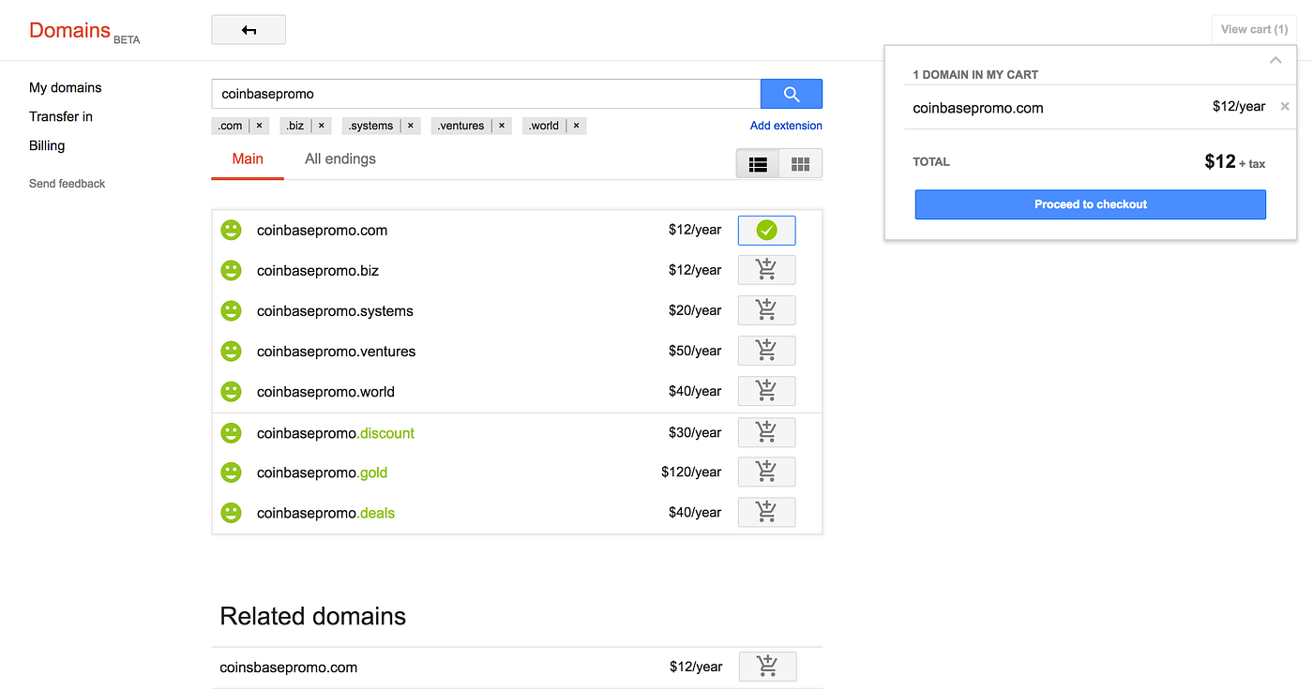Click the smiley icon beside coinbasepromo.deals
1313x690 pixels.
tap(231, 513)
